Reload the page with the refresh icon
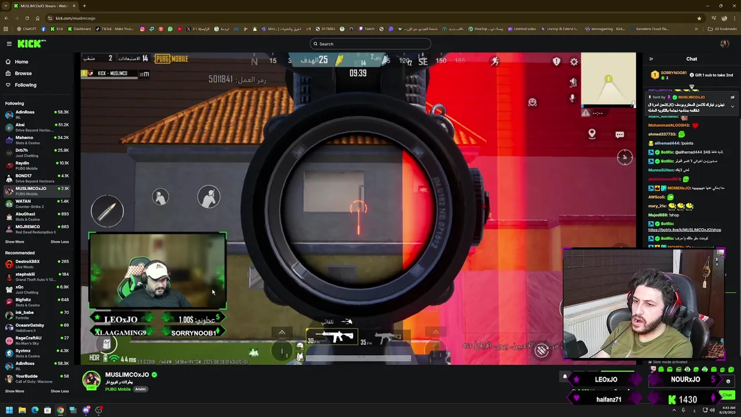The width and height of the screenshot is (741, 417). [x=27, y=19]
